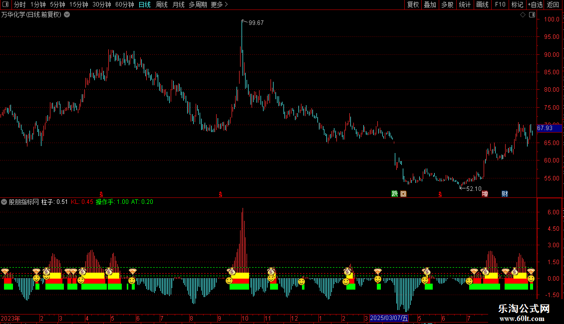Click the 复权 adjustment button

click(413, 4)
